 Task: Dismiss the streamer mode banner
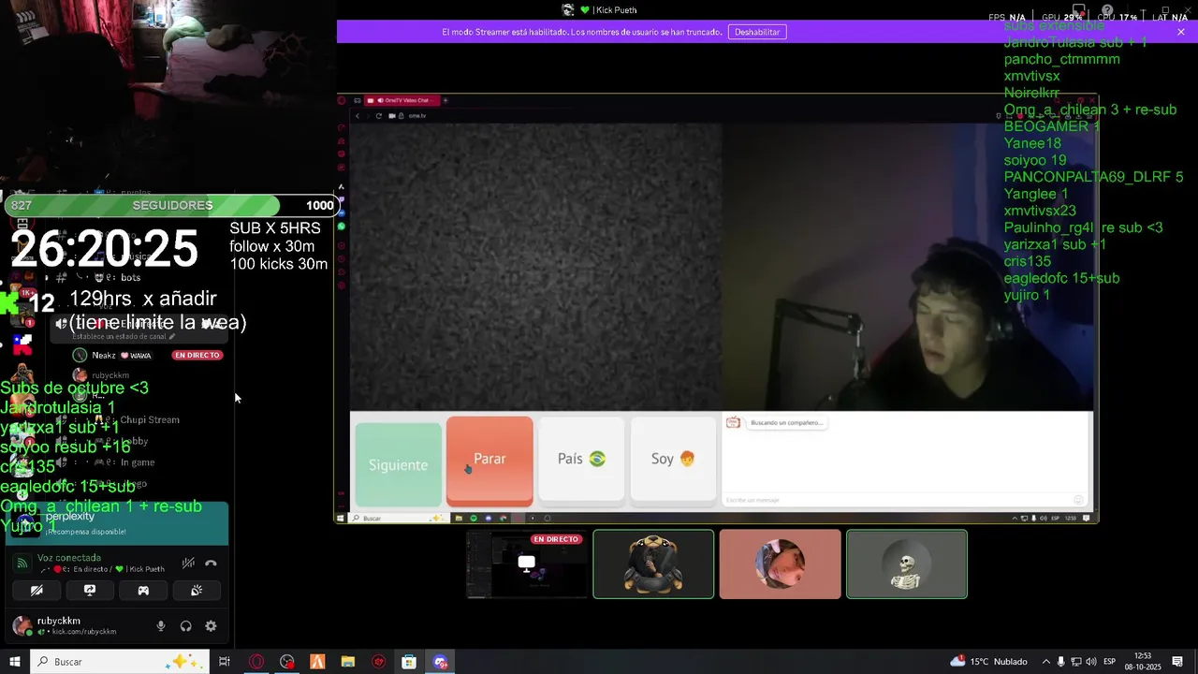[1181, 32]
